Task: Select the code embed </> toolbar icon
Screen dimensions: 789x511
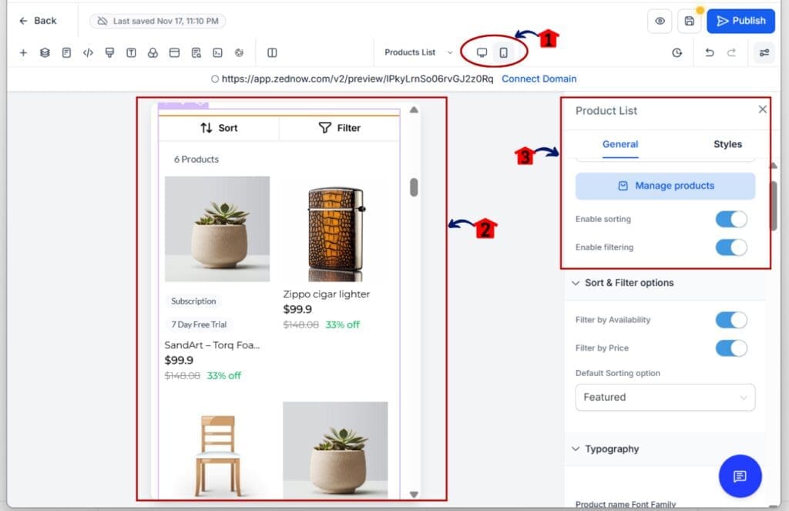Action: (88, 52)
